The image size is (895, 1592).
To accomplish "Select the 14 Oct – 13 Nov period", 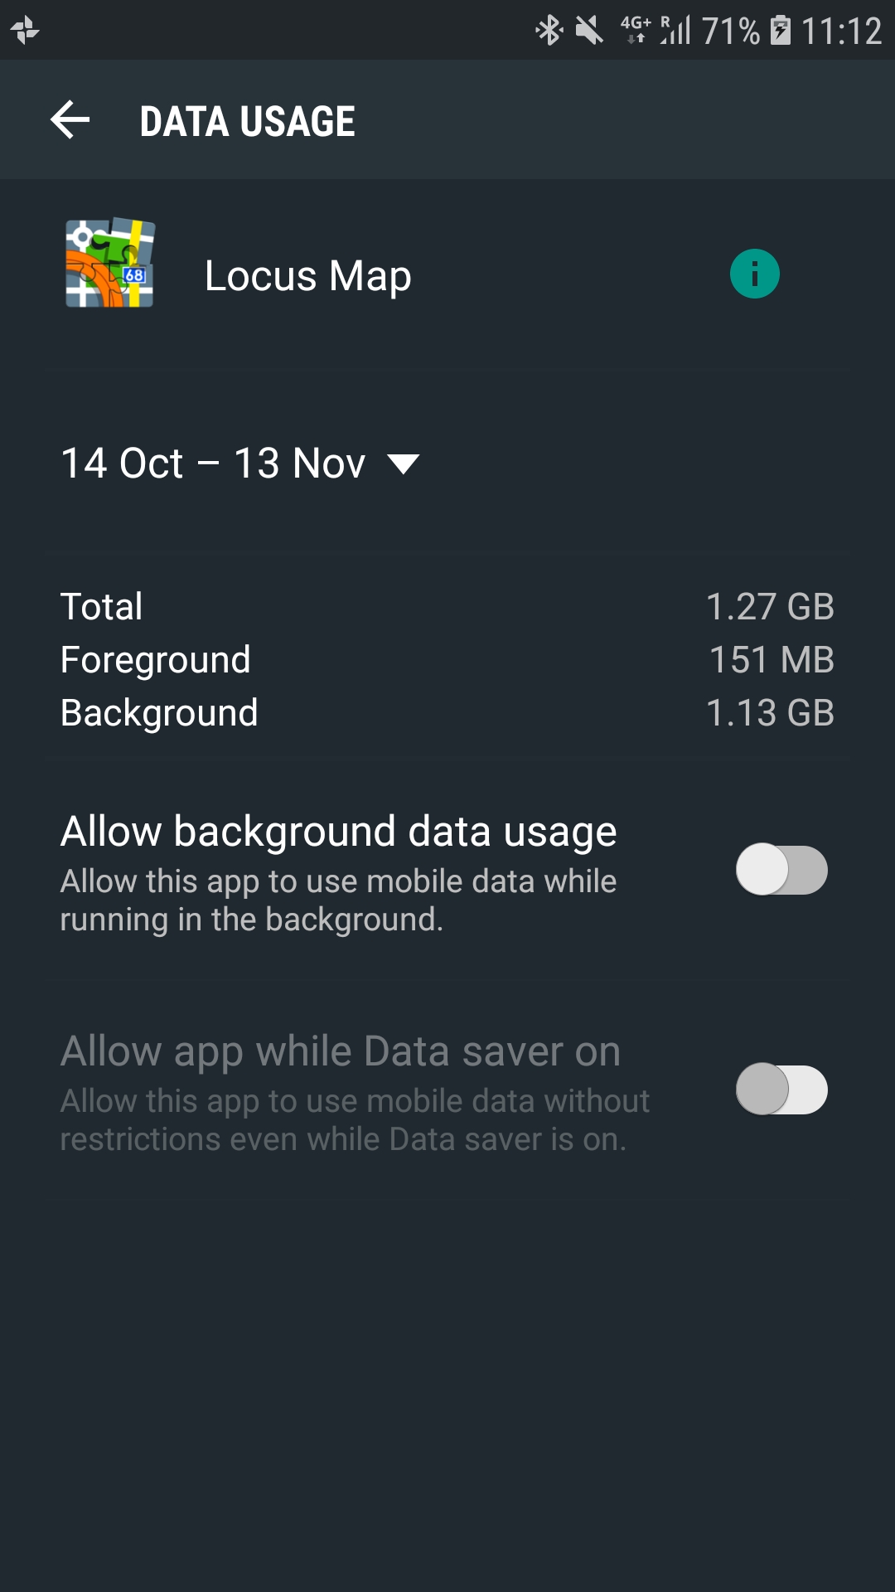I will pos(213,464).
